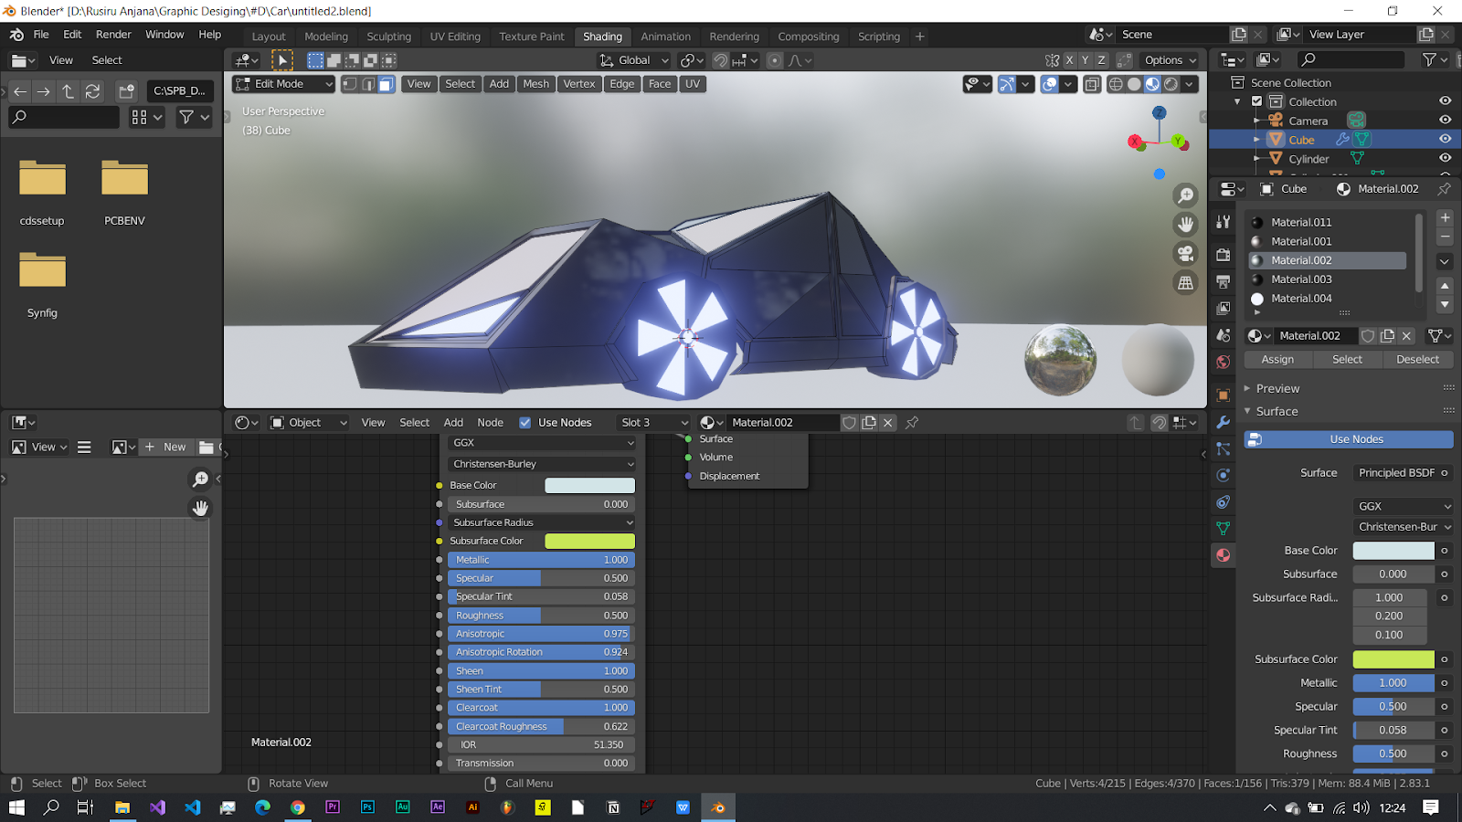Switch to the Compositing workspace tab
Viewport: 1462px width, 822px height.
pos(808,37)
